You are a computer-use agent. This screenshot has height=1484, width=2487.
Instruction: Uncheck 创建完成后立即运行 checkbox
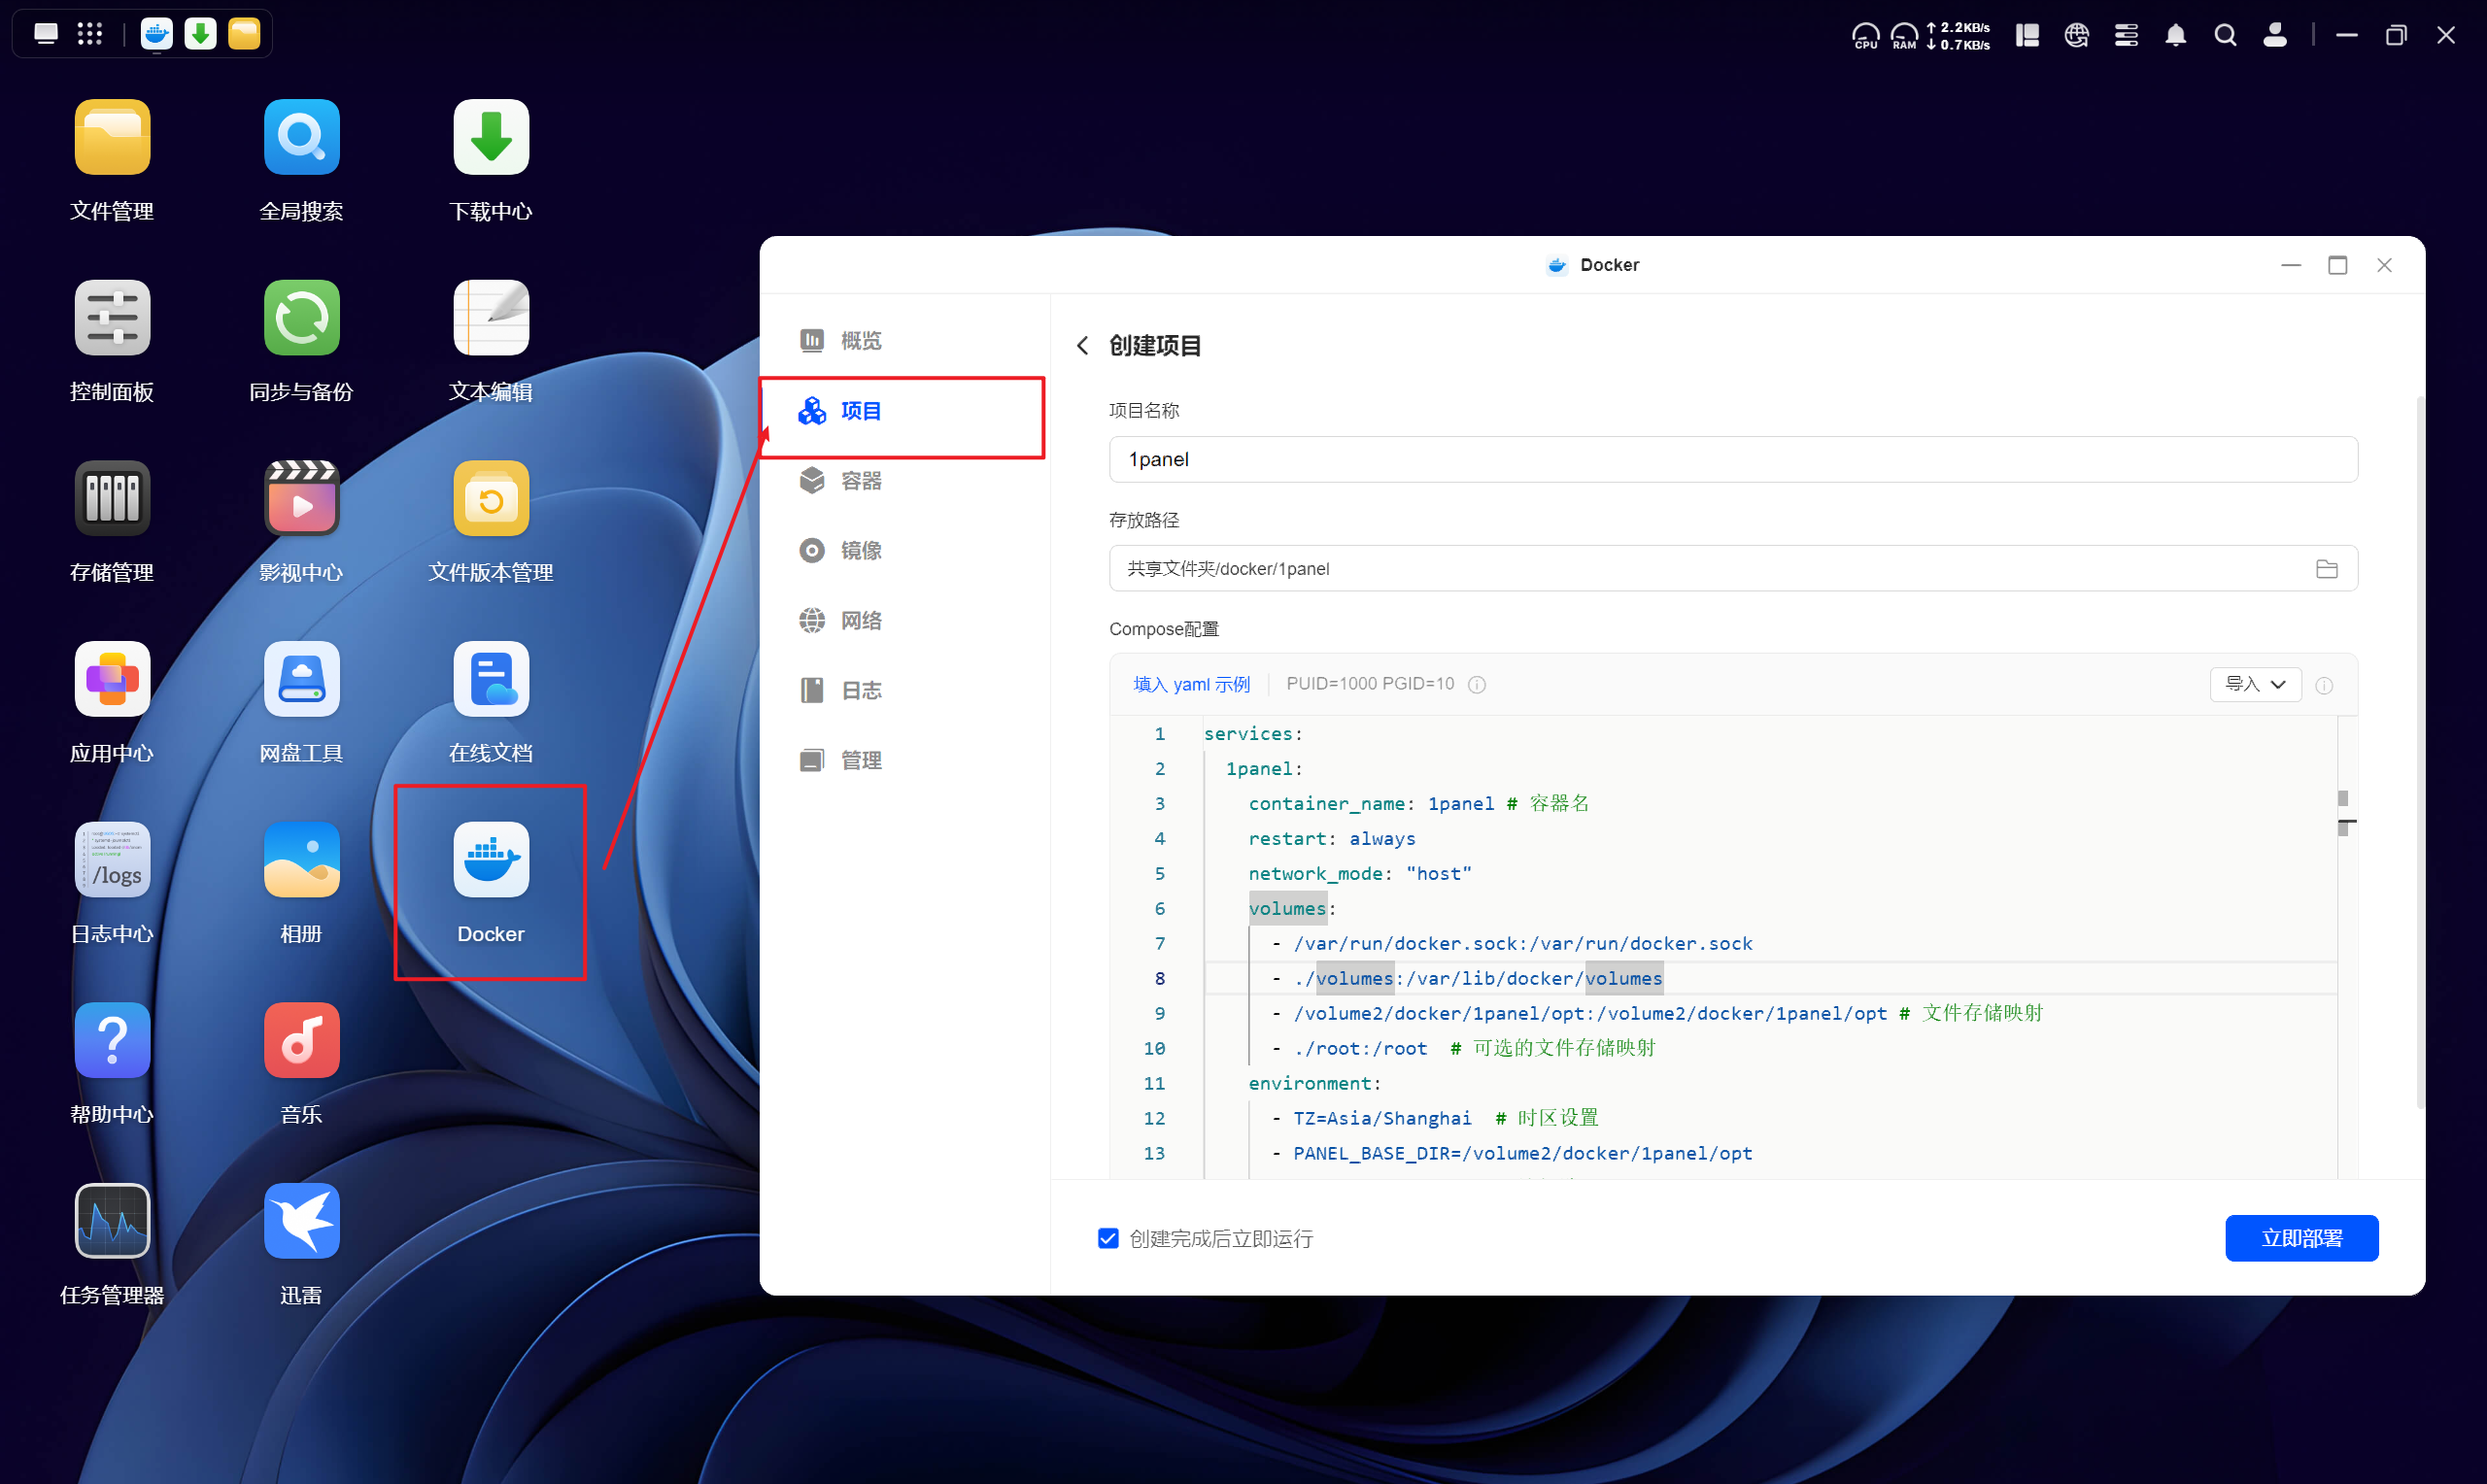pyautogui.click(x=1108, y=1239)
